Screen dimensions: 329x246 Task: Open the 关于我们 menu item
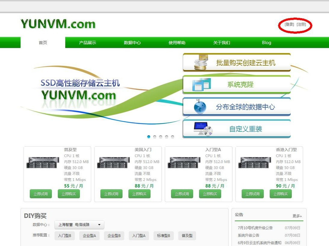click(x=222, y=43)
